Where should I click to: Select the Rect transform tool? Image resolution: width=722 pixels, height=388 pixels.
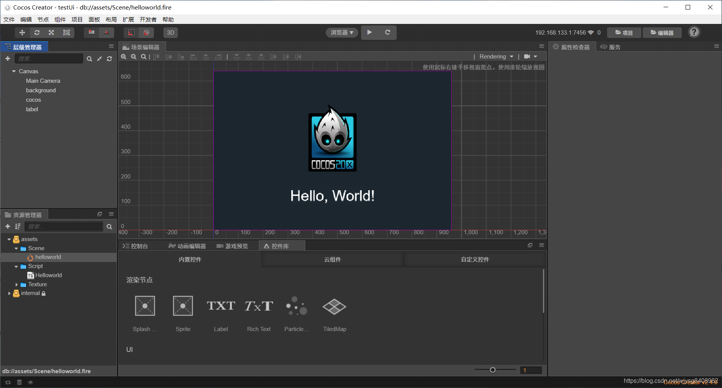coord(66,33)
